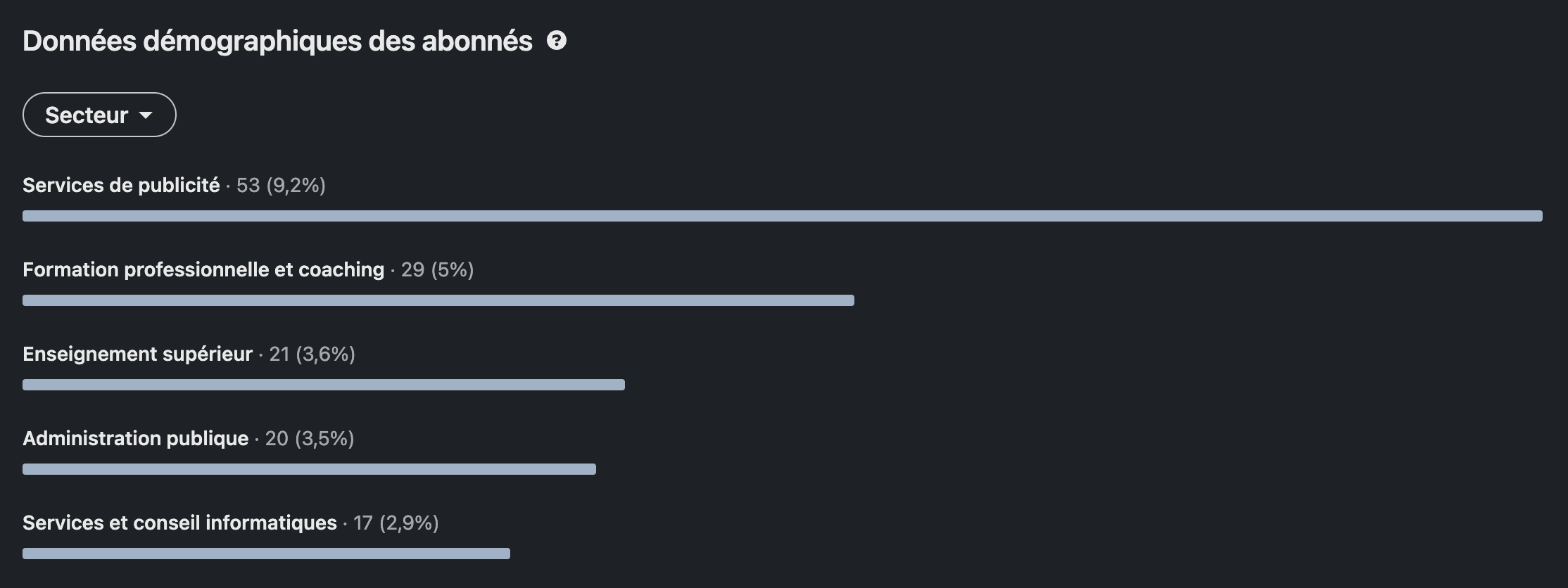Click the Services et conseil informatiques bar
The width and height of the screenshot is (1568, 588).
(266, 554)
